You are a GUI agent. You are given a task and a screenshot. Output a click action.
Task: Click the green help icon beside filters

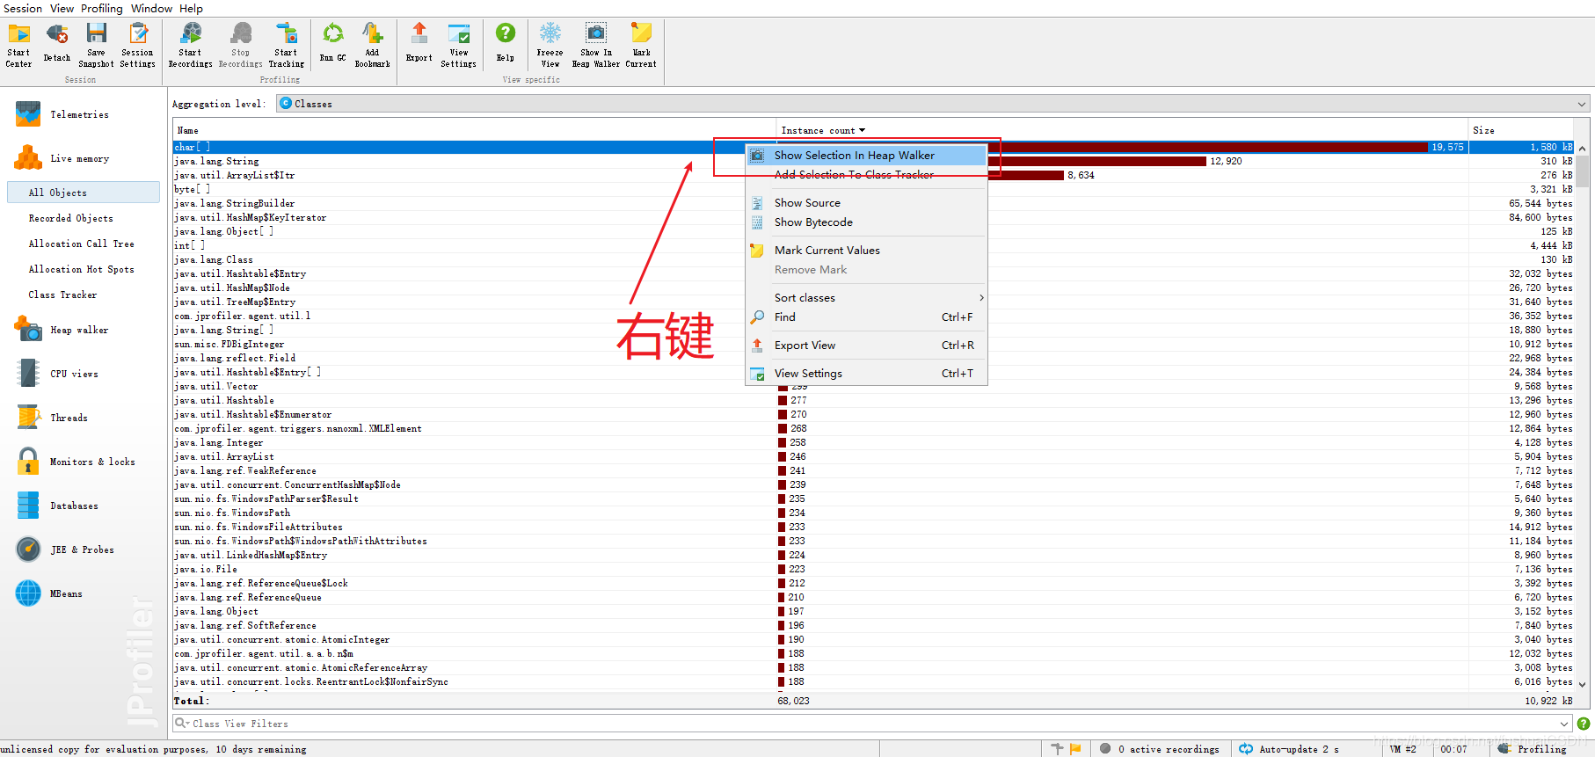[1584, 724]
